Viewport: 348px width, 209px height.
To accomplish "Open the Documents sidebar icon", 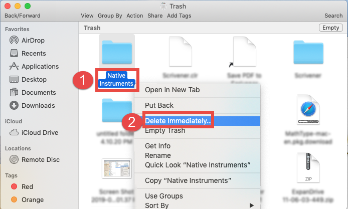I will click(14, 92).
